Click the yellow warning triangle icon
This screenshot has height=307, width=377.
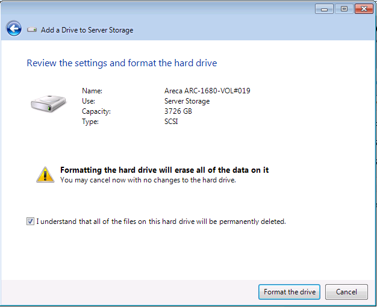45,174
